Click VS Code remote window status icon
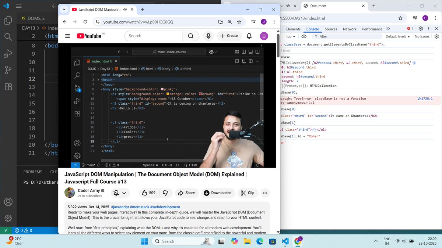This screenshot has width=442, height=248. pyautogui.click(x=6, y=230)
